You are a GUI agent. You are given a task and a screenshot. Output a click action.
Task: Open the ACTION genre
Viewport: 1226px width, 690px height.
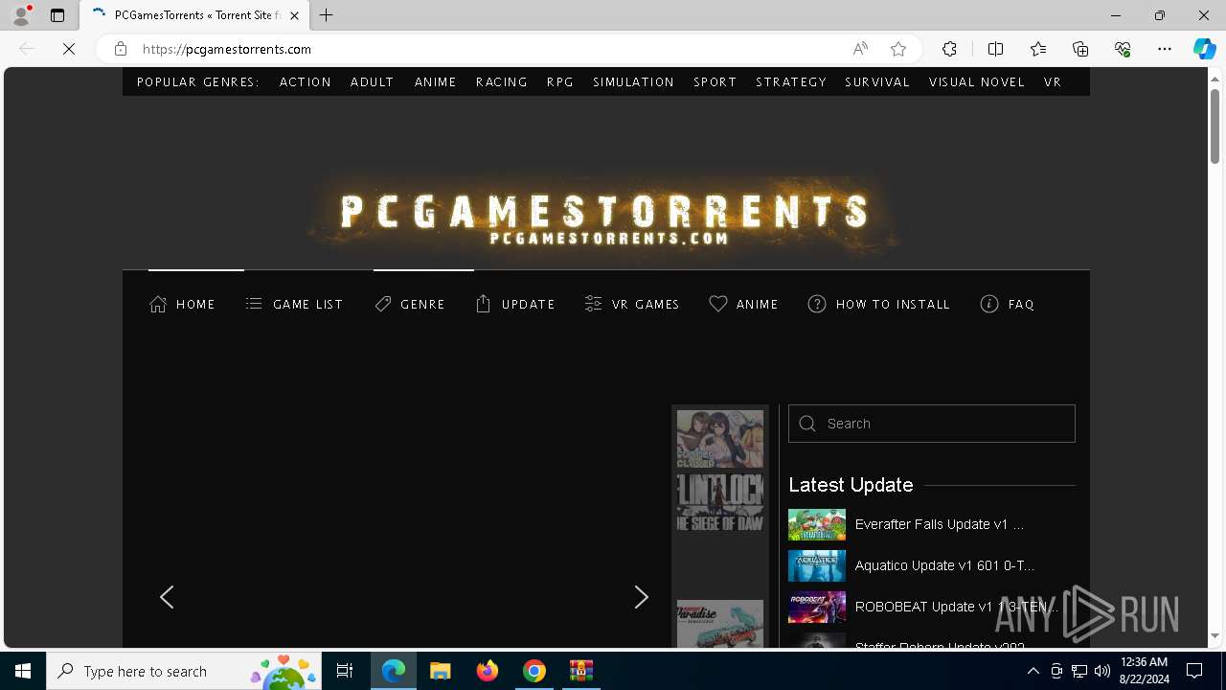(306, 82)
